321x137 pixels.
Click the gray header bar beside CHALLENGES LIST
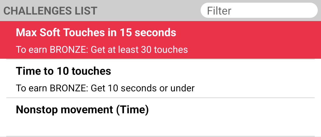click(x=149, y=11)
